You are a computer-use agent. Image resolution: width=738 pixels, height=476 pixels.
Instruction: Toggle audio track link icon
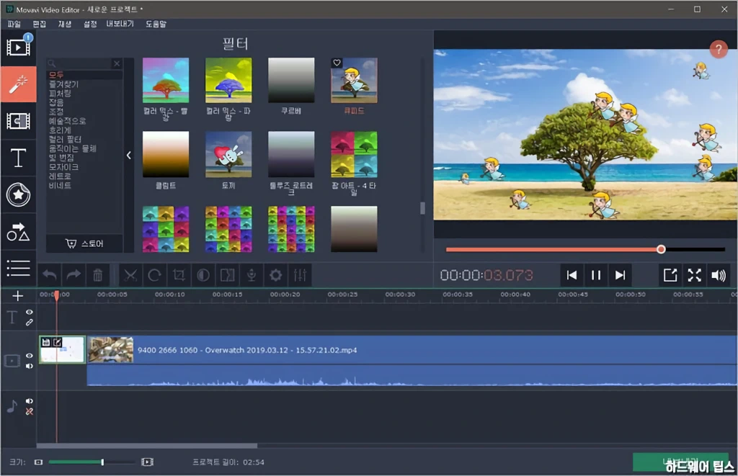click(x=29, y=412)
